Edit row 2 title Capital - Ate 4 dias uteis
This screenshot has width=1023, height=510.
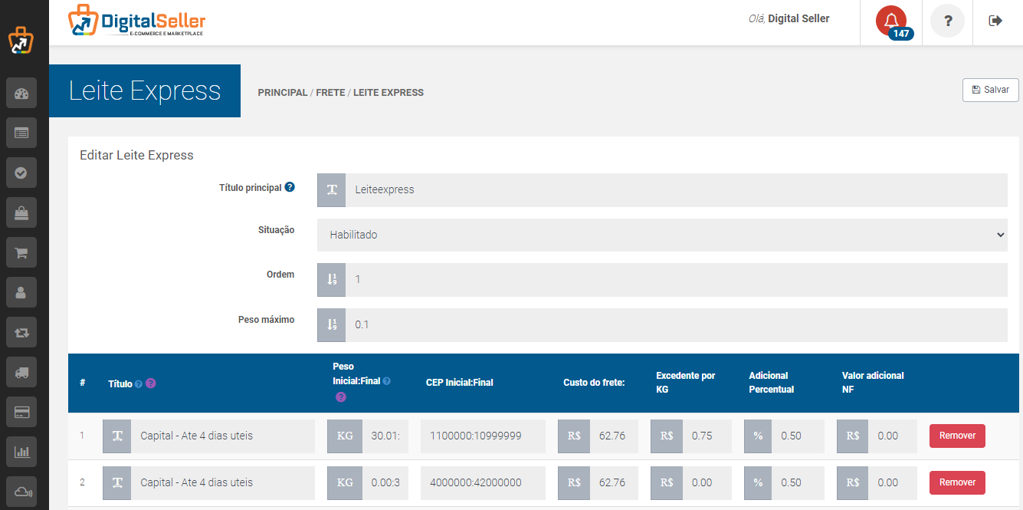point(223,483)
